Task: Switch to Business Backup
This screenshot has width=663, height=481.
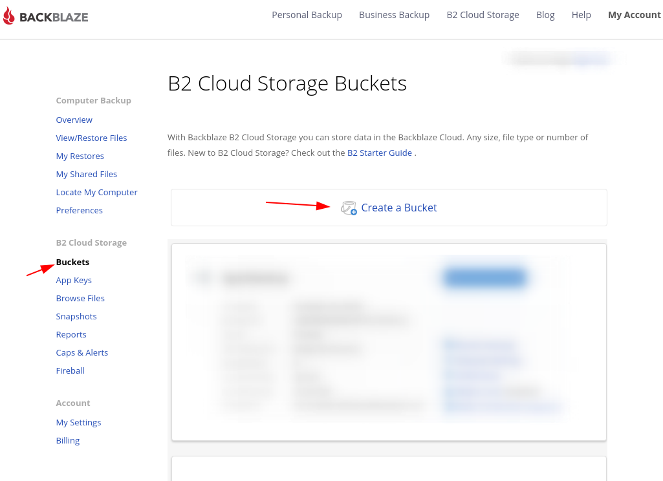Action: (x=394, y=14)
